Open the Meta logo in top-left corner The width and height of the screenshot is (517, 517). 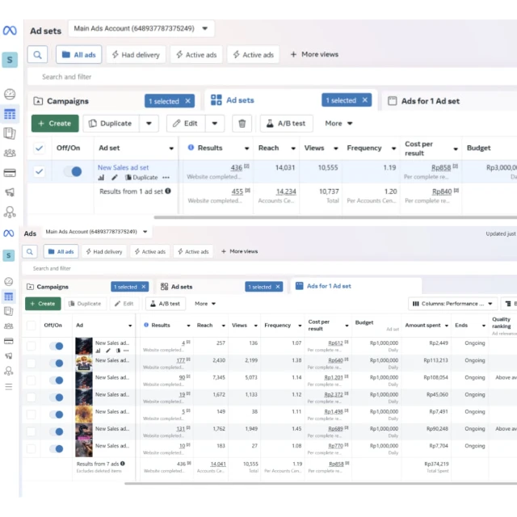coord(10,31)
